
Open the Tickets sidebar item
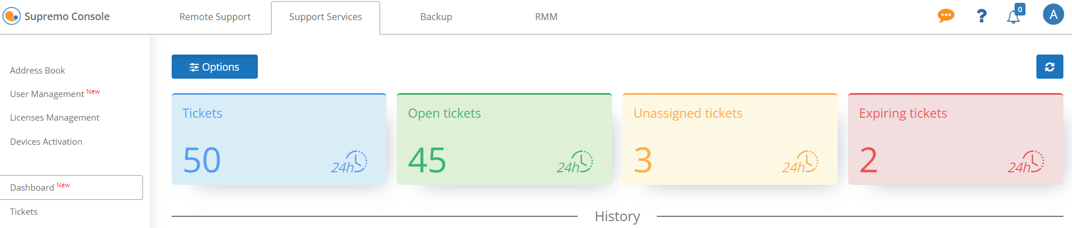click(x=24, y=211)
